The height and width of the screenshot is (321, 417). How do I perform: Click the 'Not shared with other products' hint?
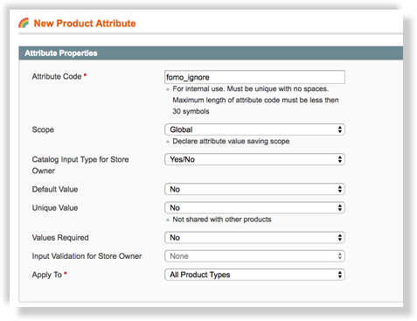[222, 220]
